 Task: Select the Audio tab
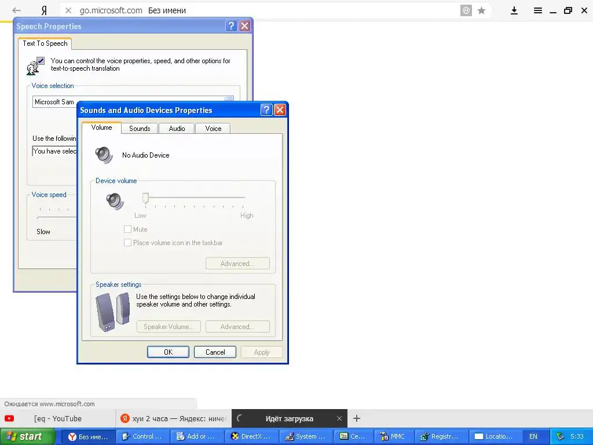pyautogui.click(x=177, y=129)
